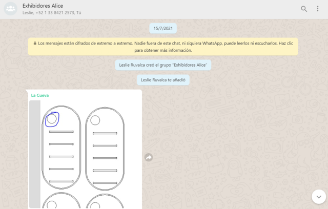328x209 pixels.
Task: Open the Exhibidores Alice group avatar
Action: pyautogui.click(x=10, y=9)
